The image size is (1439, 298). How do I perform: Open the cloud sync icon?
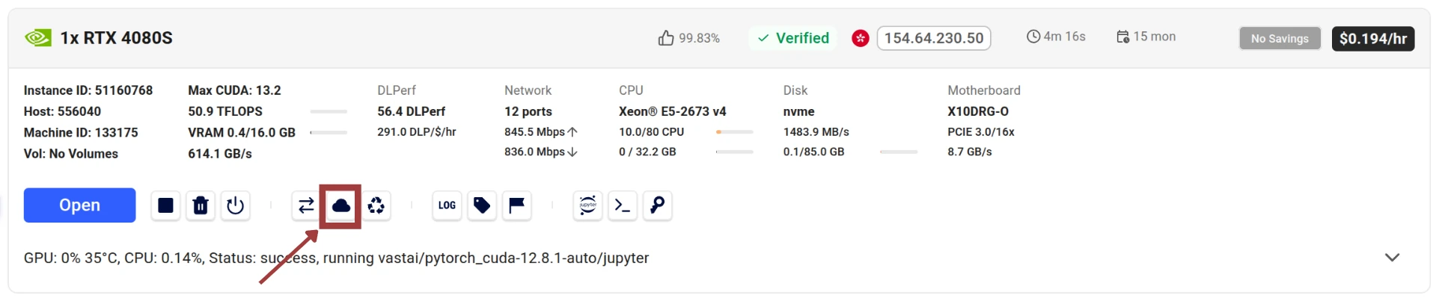tap(341, 205)
